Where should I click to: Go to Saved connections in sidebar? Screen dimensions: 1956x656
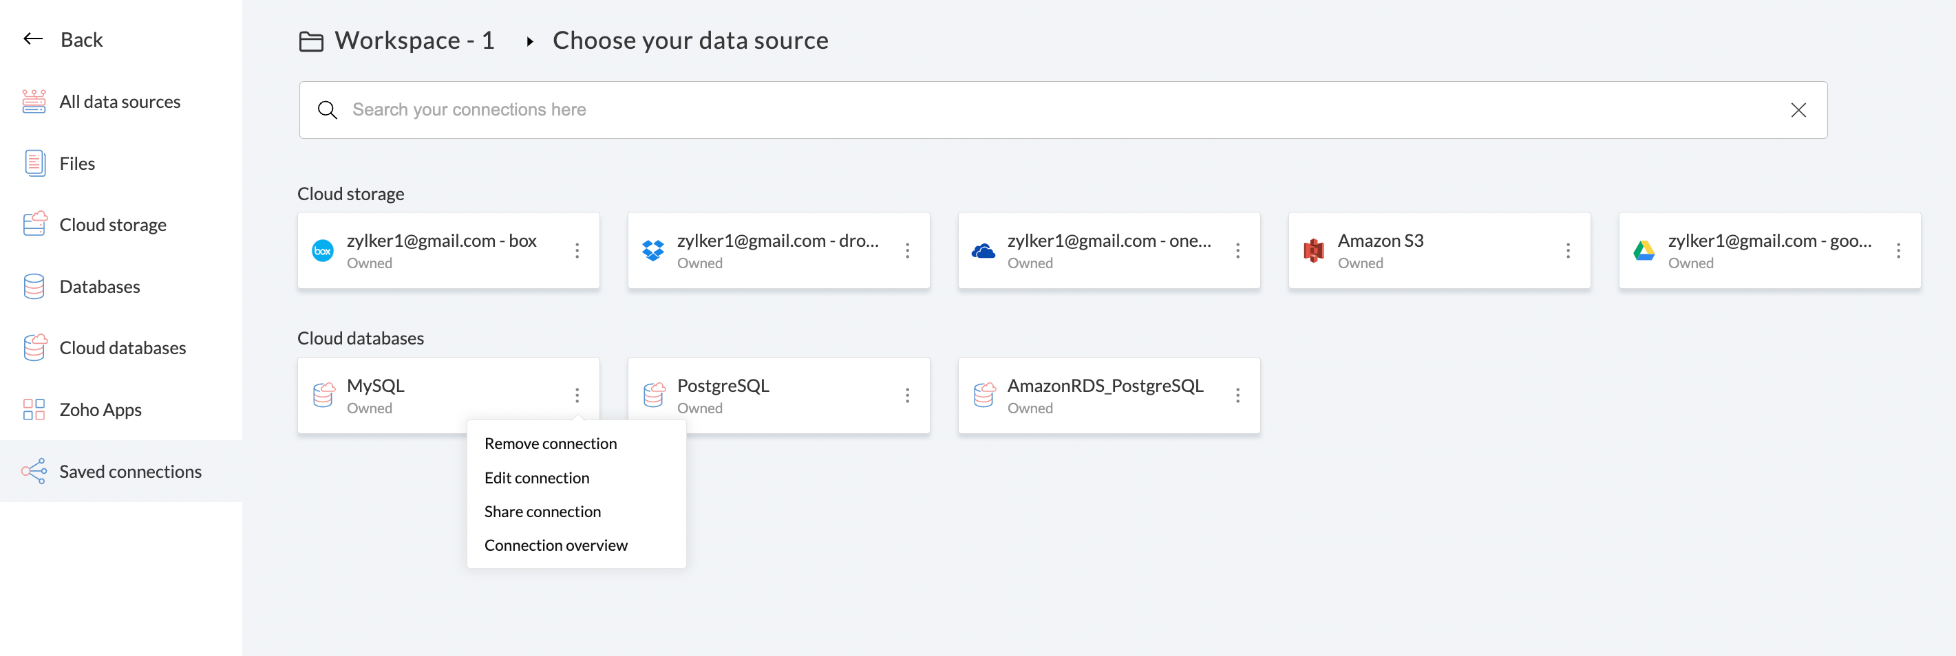pyautogui.click(x=130, y=472)
